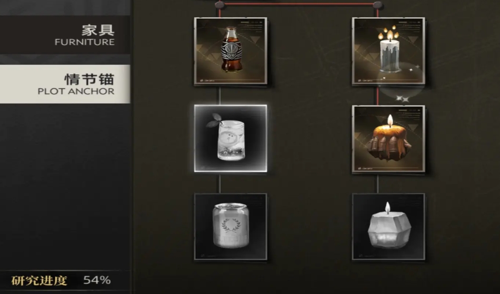Click the left round node on red line
This screenshot has height=294, width=500.
219,4
